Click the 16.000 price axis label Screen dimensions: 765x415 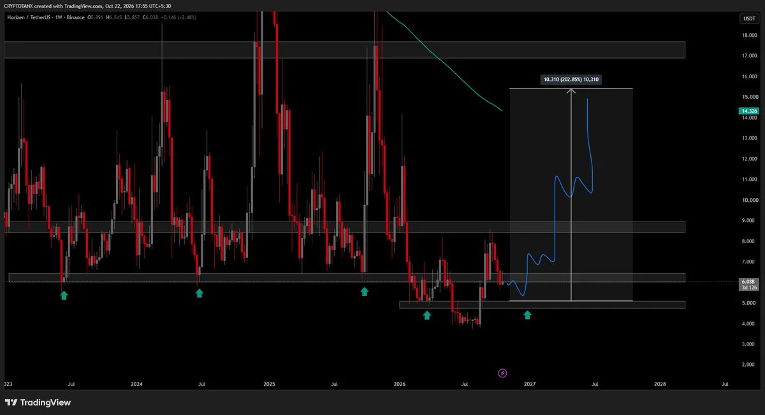pyautogui.click(x=749, y=76)
